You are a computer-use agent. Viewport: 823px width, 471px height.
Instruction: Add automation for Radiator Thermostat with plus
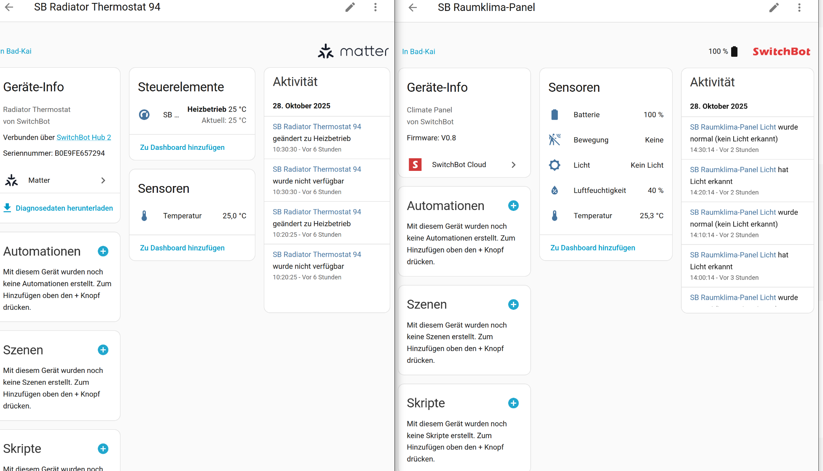click(103, 251)
